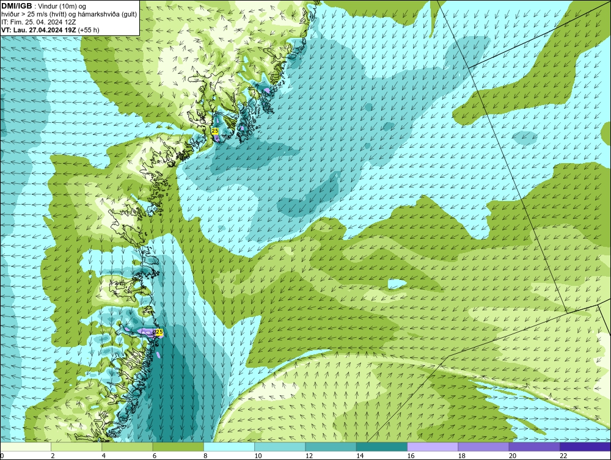Image resolution: width=611 pixels, height=460 pixels.
Task: Click the 2–4 m/s light green legend swatch
Action: pyautogui.click(x=76, y=447)
